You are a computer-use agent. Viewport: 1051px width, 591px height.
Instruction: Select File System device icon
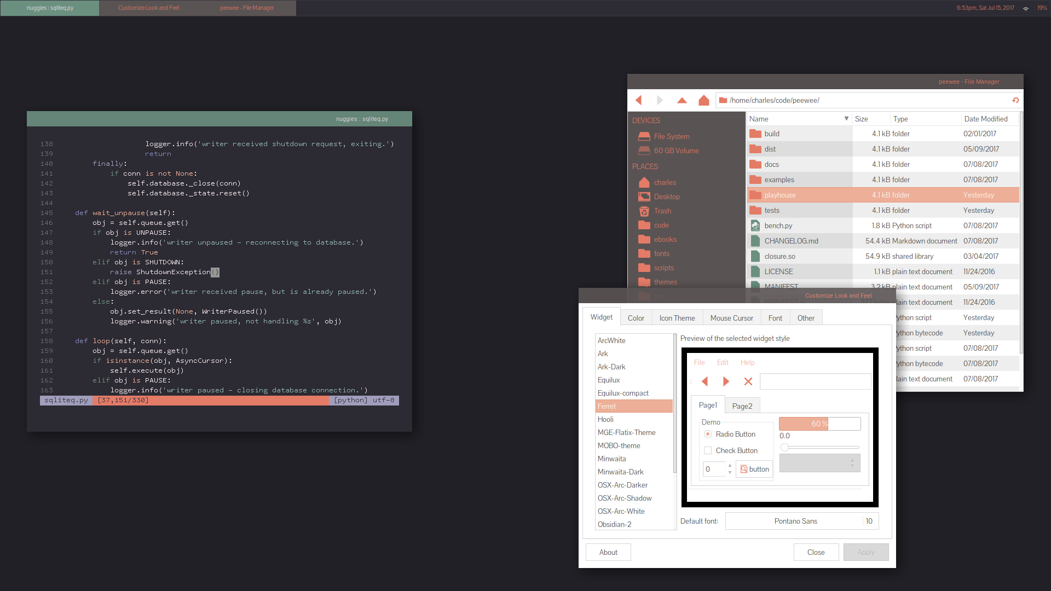point(644,136)
